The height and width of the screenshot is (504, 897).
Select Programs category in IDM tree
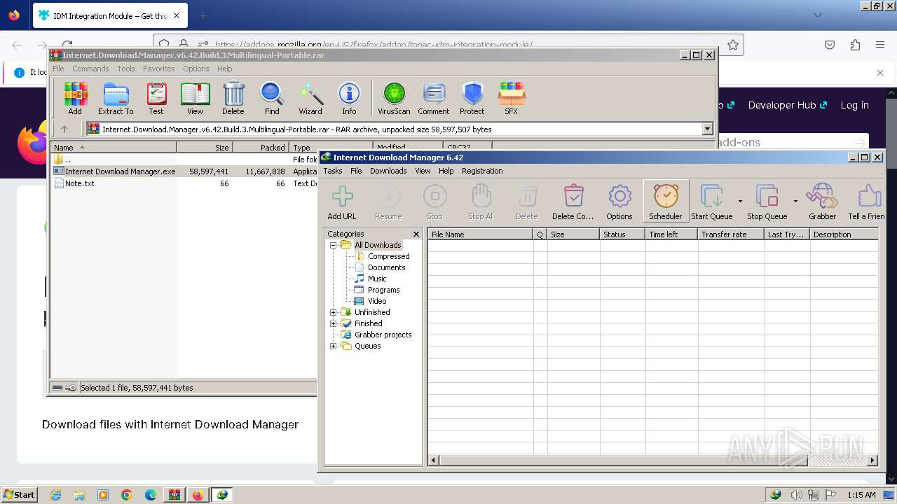384,290
